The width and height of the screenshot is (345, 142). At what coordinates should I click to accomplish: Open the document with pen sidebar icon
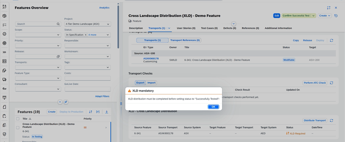(4, 70)
